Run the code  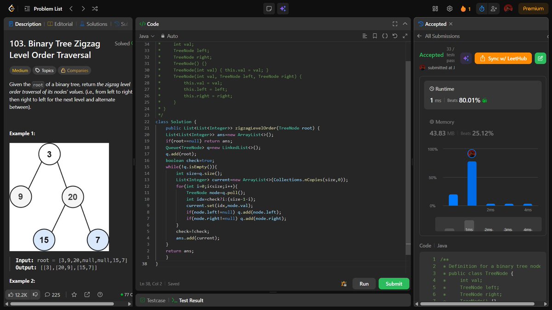point(364,284)
